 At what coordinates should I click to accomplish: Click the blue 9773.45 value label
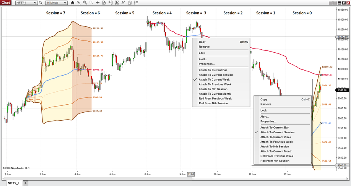coord(327,123)
